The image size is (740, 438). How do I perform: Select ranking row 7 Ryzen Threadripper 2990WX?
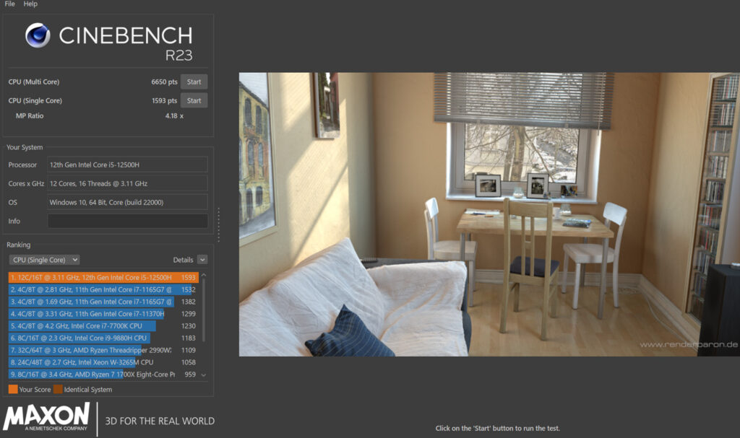click(x=103, y=350)
